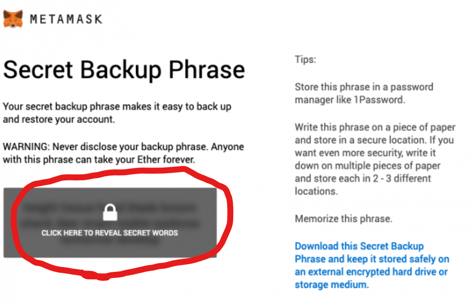The width and height of the screenshot is (472, 303).
Task: Click the Memorize this phrase tip
Action: point(343,219)
